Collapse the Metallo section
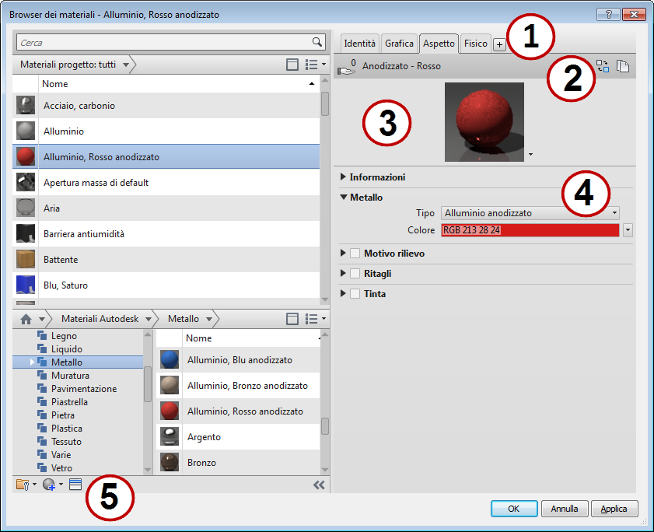Screen dimensions: 654x532 (343, 197)
